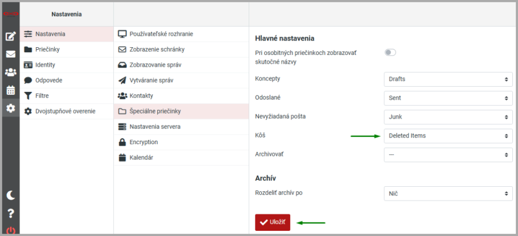Open the Odoslané folder dropdown
This screenshot has width=518, height=236.
click(448, 98)
